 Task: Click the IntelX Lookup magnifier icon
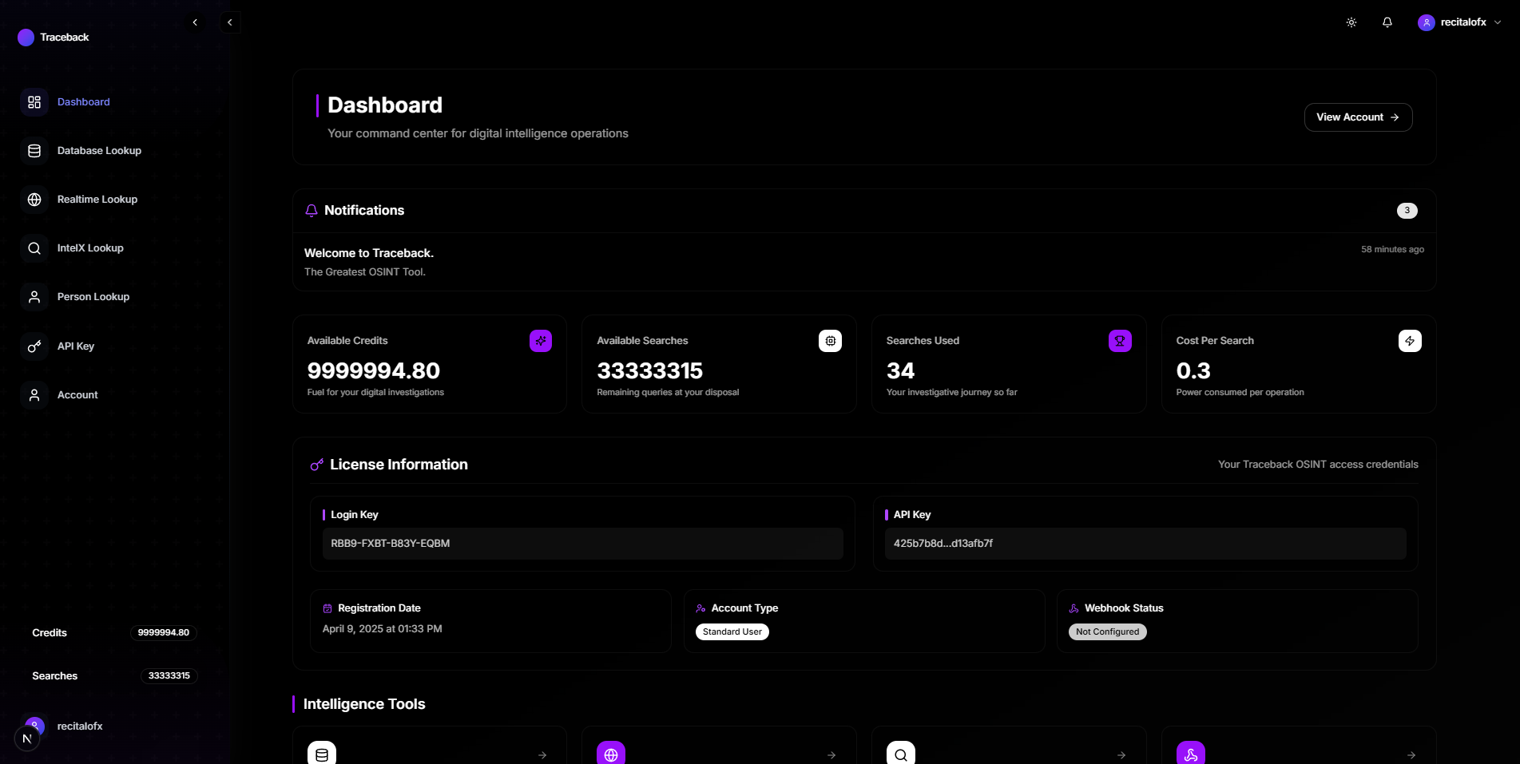[x=34, y=248]
